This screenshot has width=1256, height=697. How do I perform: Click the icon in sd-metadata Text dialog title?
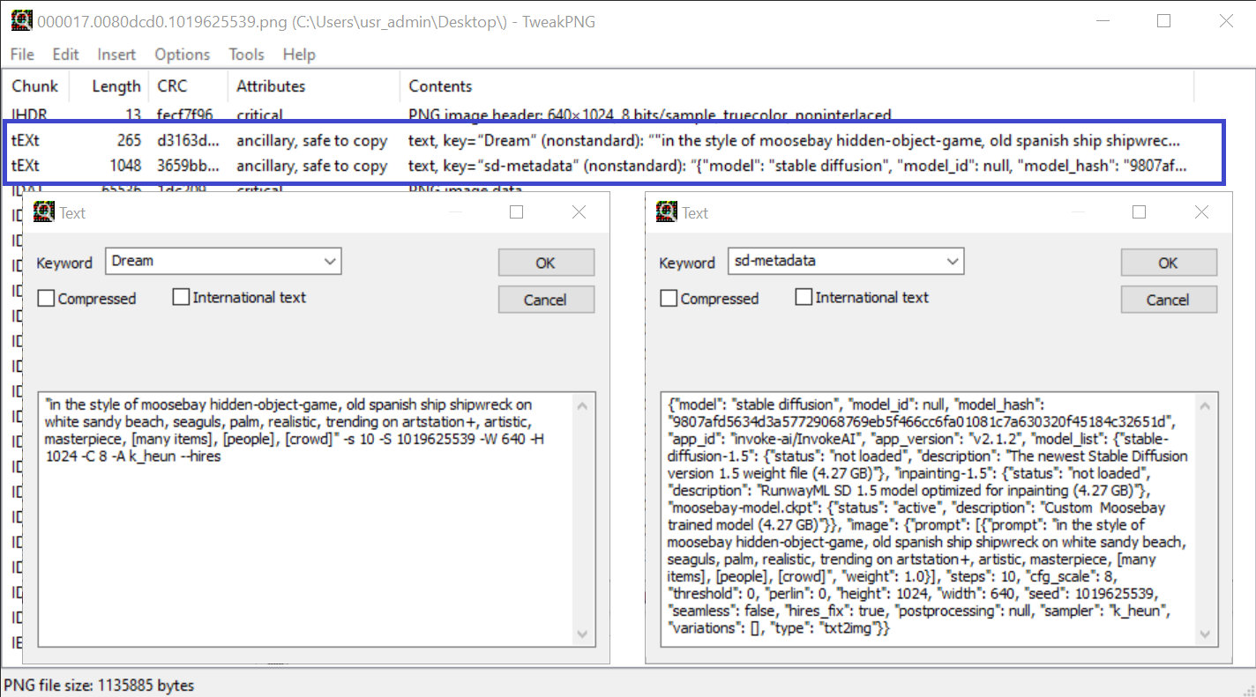(x=666, y=212)
